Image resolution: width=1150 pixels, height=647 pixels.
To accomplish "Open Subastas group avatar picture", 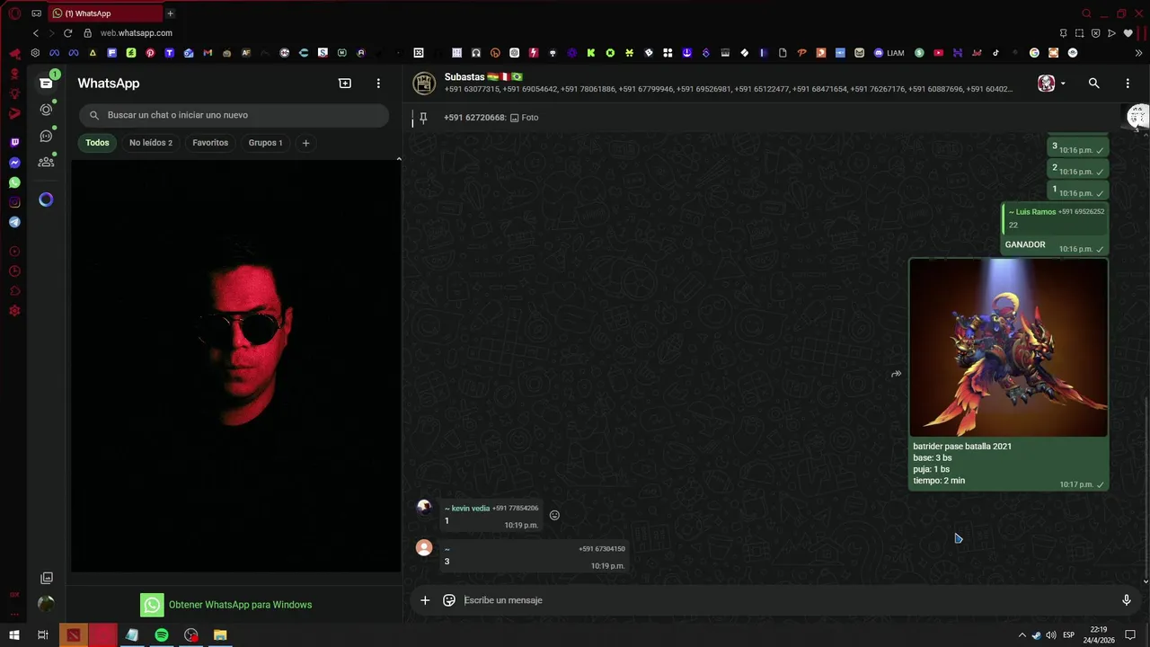I will point(424,84).
